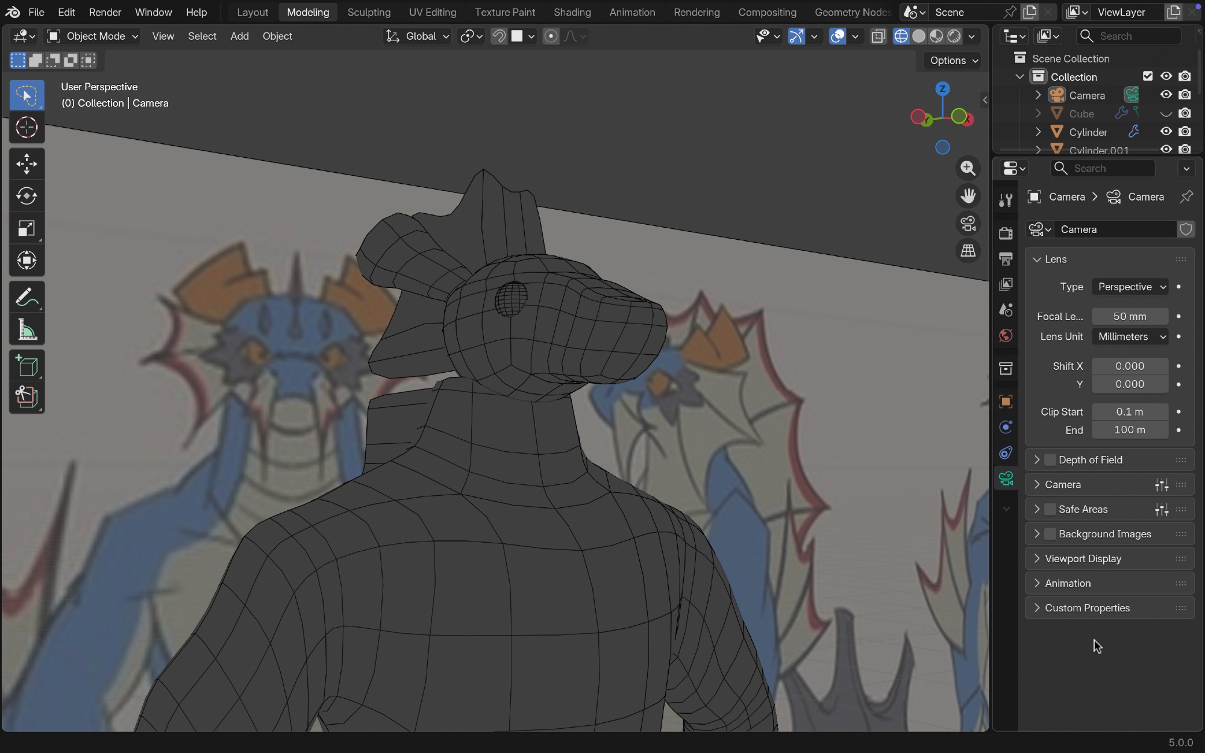Open the Modifiers wrench properties tab
Screen dimensions: 1205x753
point(1006,201)
